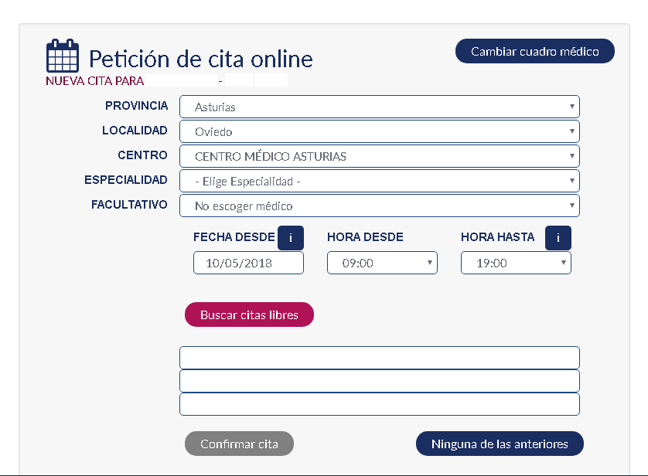Expand the CENTRO dropdown list
Screen dimensions: 648x476
point(379,157)
